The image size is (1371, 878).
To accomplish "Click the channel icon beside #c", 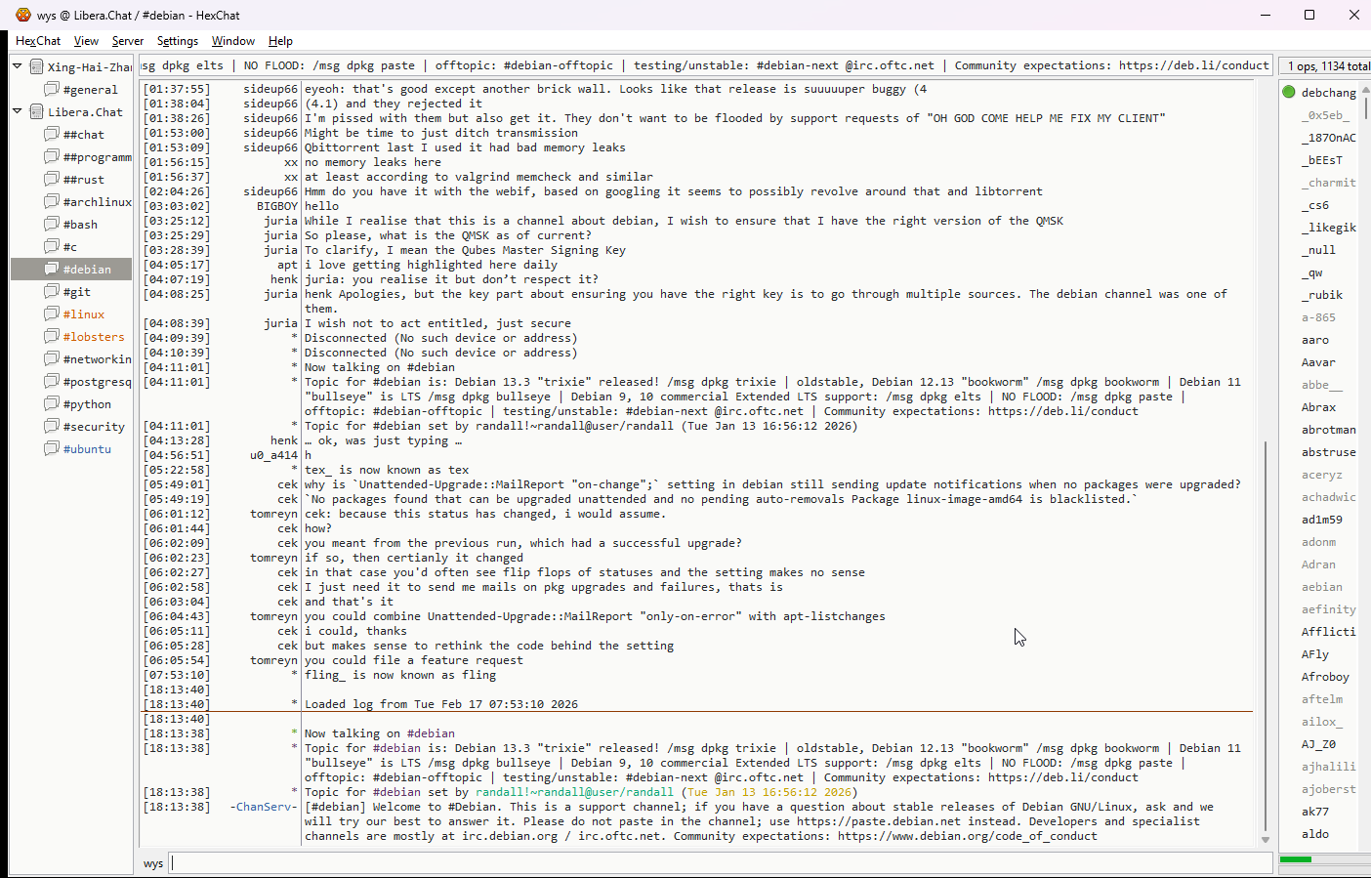I will 52,246.
